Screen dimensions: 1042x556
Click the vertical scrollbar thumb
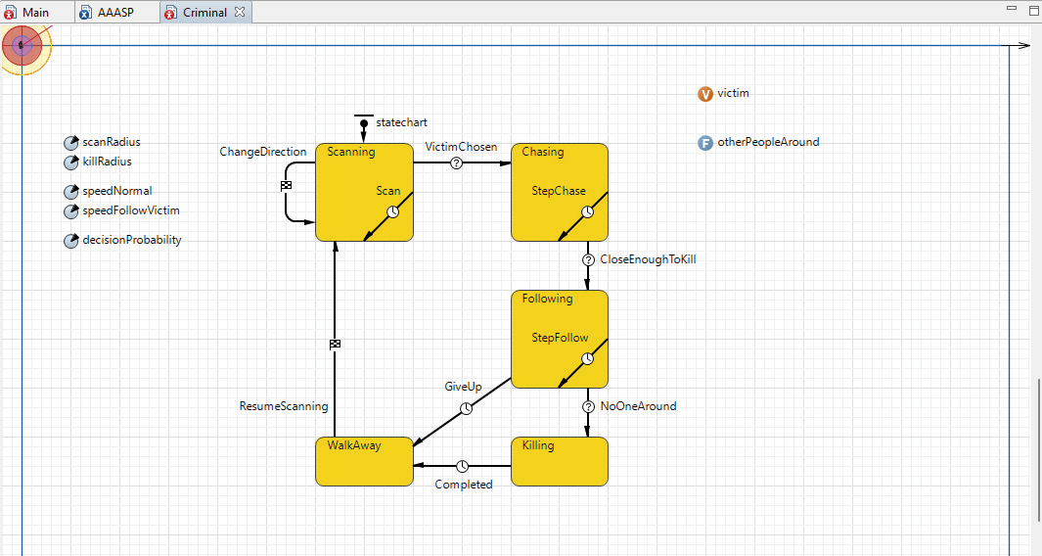tap(1037, 450)
